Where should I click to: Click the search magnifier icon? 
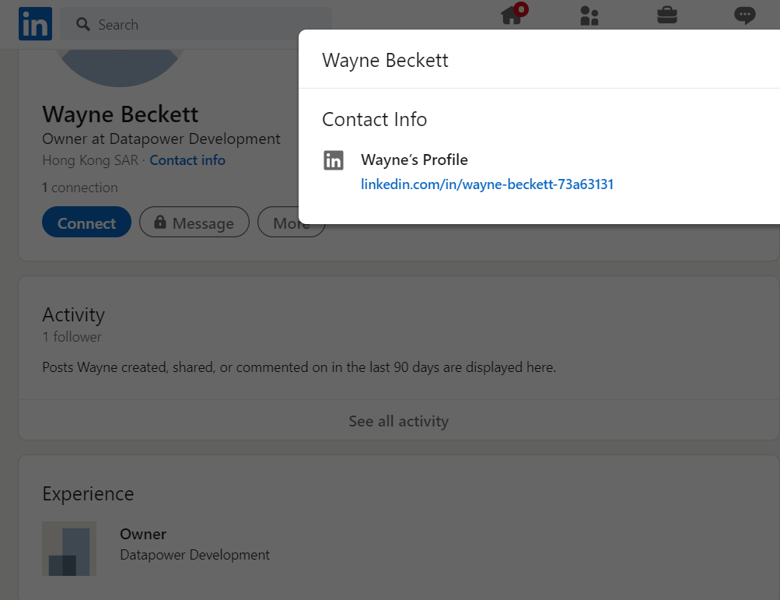click(x=83, y=24)
